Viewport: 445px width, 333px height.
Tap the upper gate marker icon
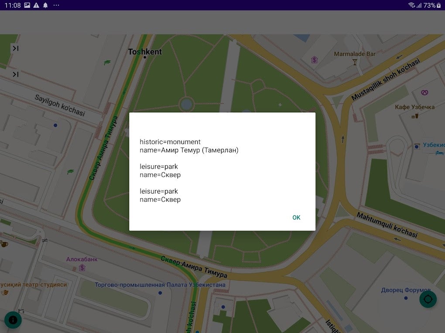coord(15,48)
